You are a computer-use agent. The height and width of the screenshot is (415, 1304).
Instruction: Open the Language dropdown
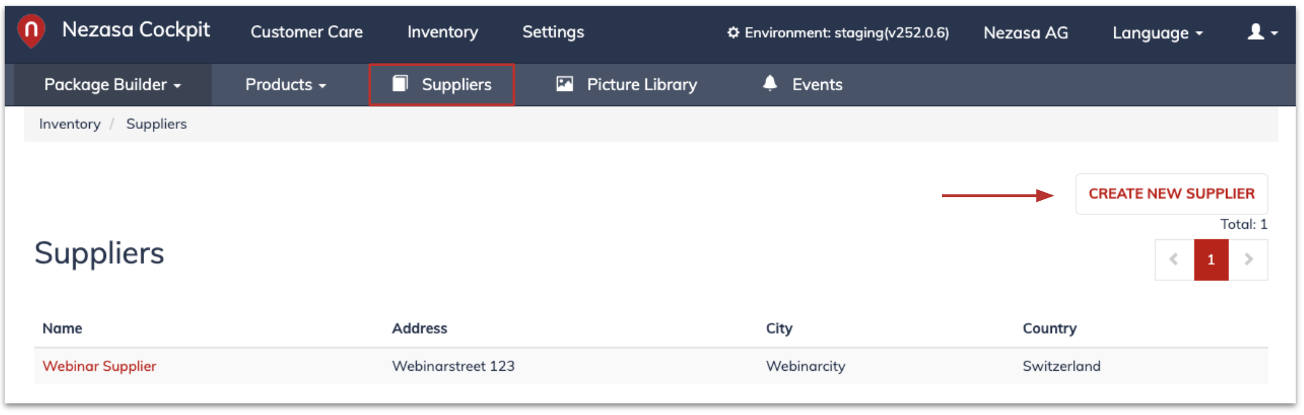pos(1157,32)
